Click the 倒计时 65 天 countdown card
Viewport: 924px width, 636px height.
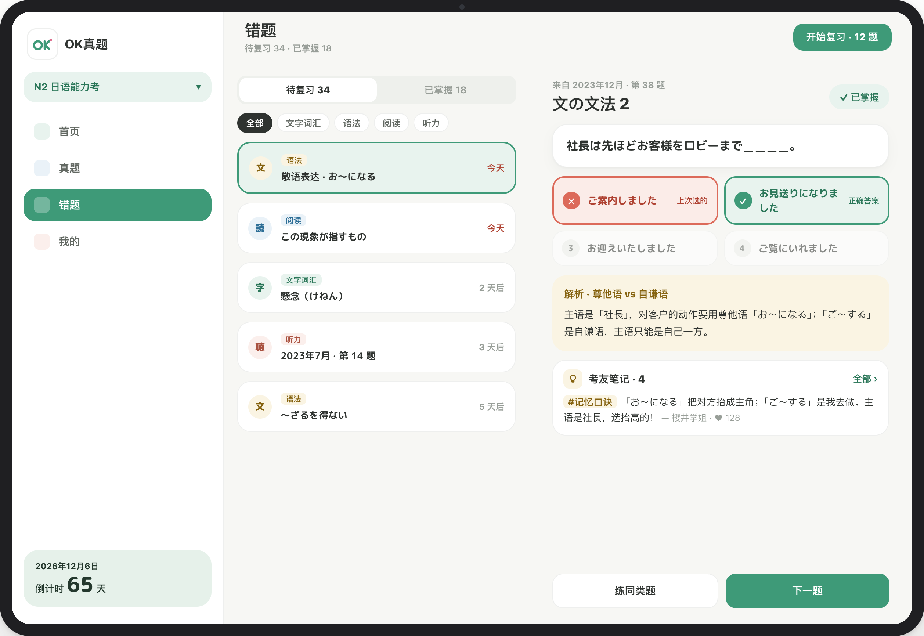click(x=118, y=578)
